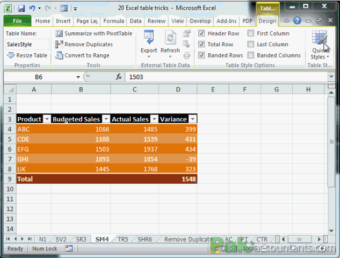Screen dimensions: 340x258
Task: Click the Resize Table icon
Action: pos(11,55)
